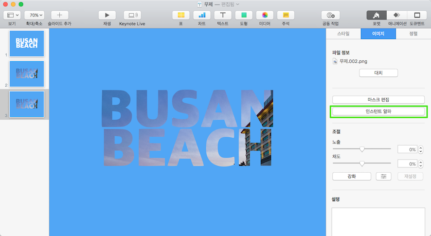
Task: Click the 재설정 reset button
Action: [410, 176]
